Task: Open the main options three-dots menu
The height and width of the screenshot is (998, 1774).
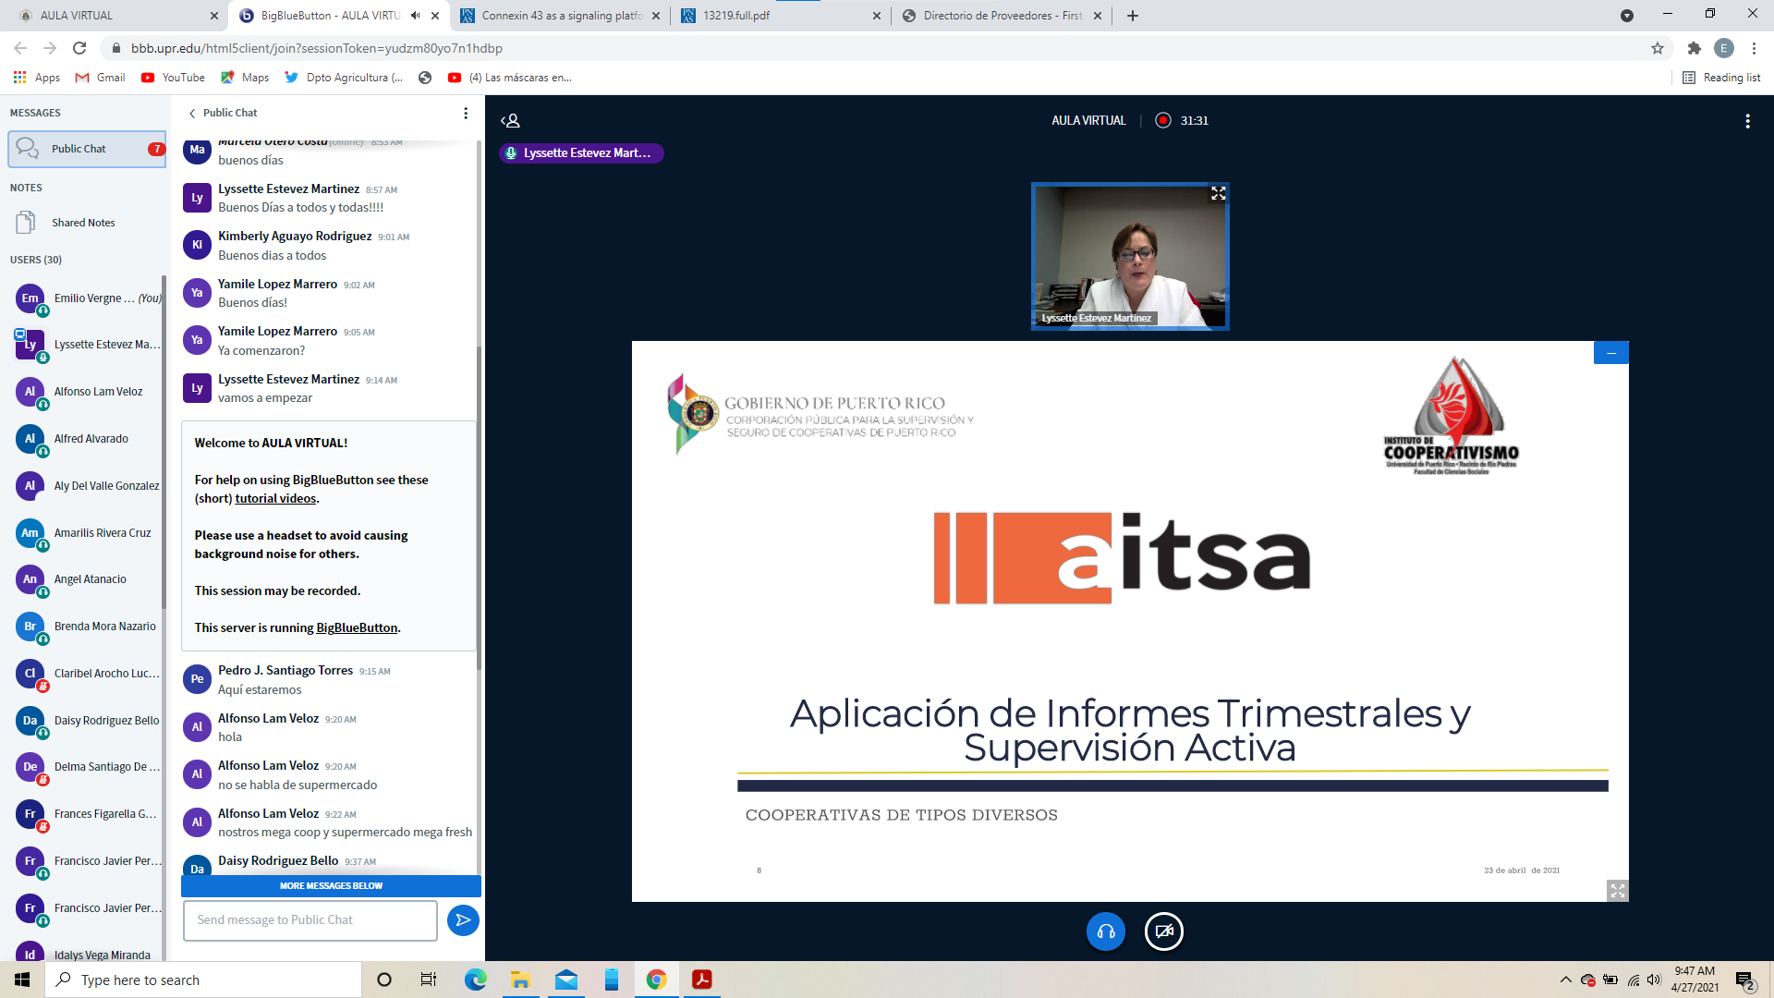Action: point(1746,121)
